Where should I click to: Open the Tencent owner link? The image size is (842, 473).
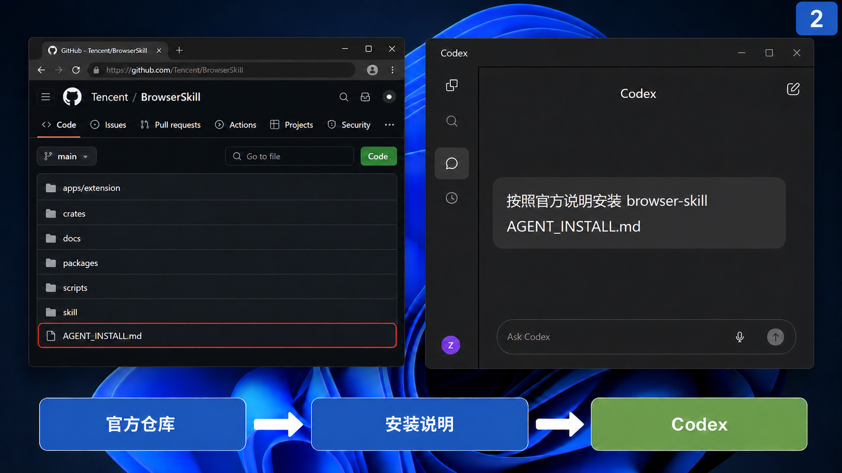110,97
